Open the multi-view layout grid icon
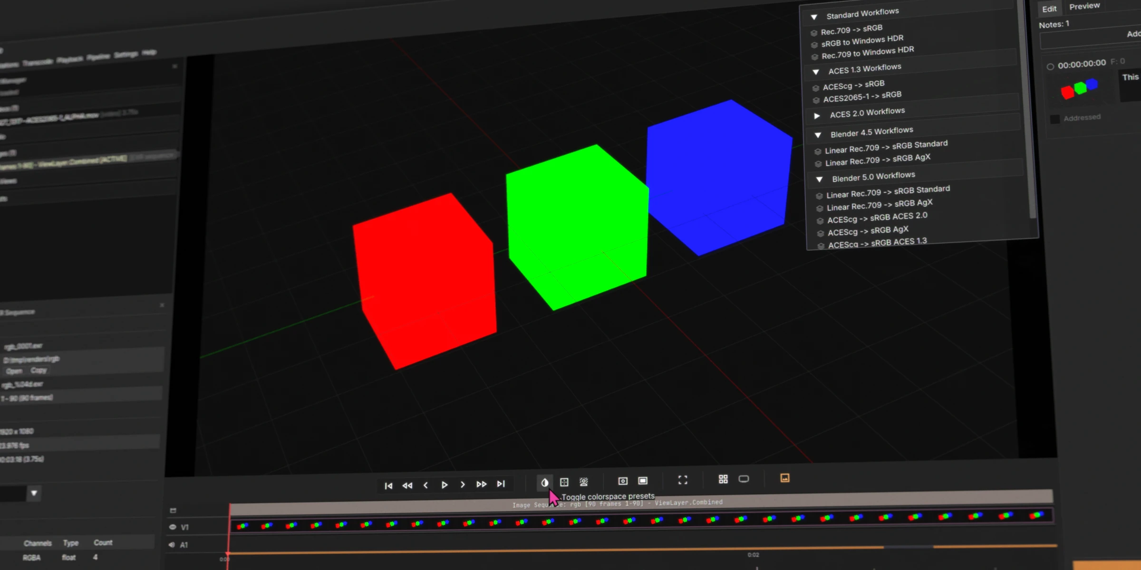The height and width of the screenshot is (570, 1141). click(x=724, y=479)
